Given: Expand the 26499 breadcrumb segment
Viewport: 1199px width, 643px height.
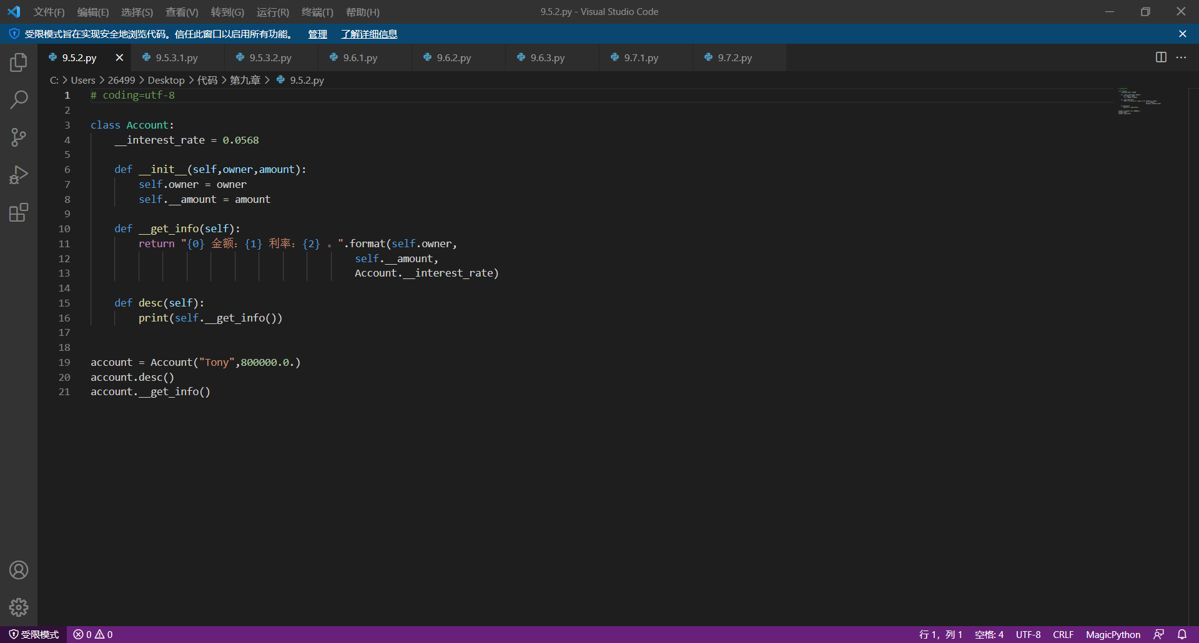Looking at the screenshot, I should pos(121,80).
